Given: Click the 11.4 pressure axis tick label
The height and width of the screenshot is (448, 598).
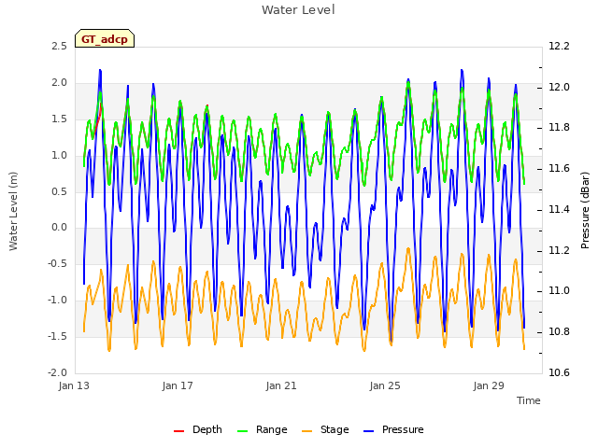Looking at the screenshot, I should coord(559,209).
